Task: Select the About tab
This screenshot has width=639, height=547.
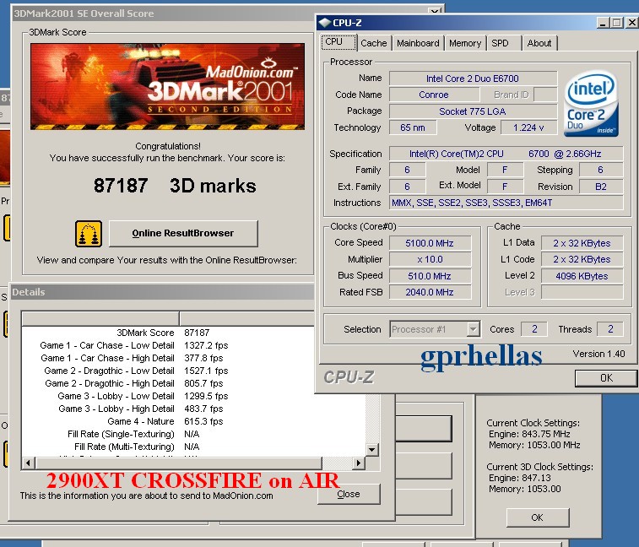Action: [x=539, y=43]
